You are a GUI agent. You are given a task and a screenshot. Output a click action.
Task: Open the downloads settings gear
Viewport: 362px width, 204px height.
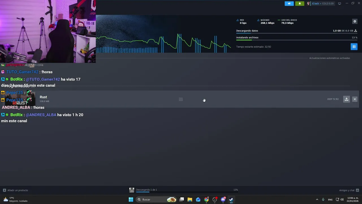(x=355, y=21)
